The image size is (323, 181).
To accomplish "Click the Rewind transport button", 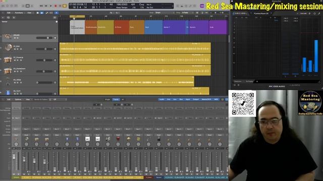I will coord(41,6).
